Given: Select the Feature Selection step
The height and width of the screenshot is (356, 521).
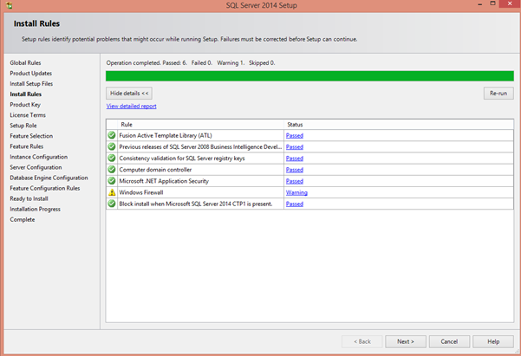Looking at the screenshot, I should pos(31,136).
